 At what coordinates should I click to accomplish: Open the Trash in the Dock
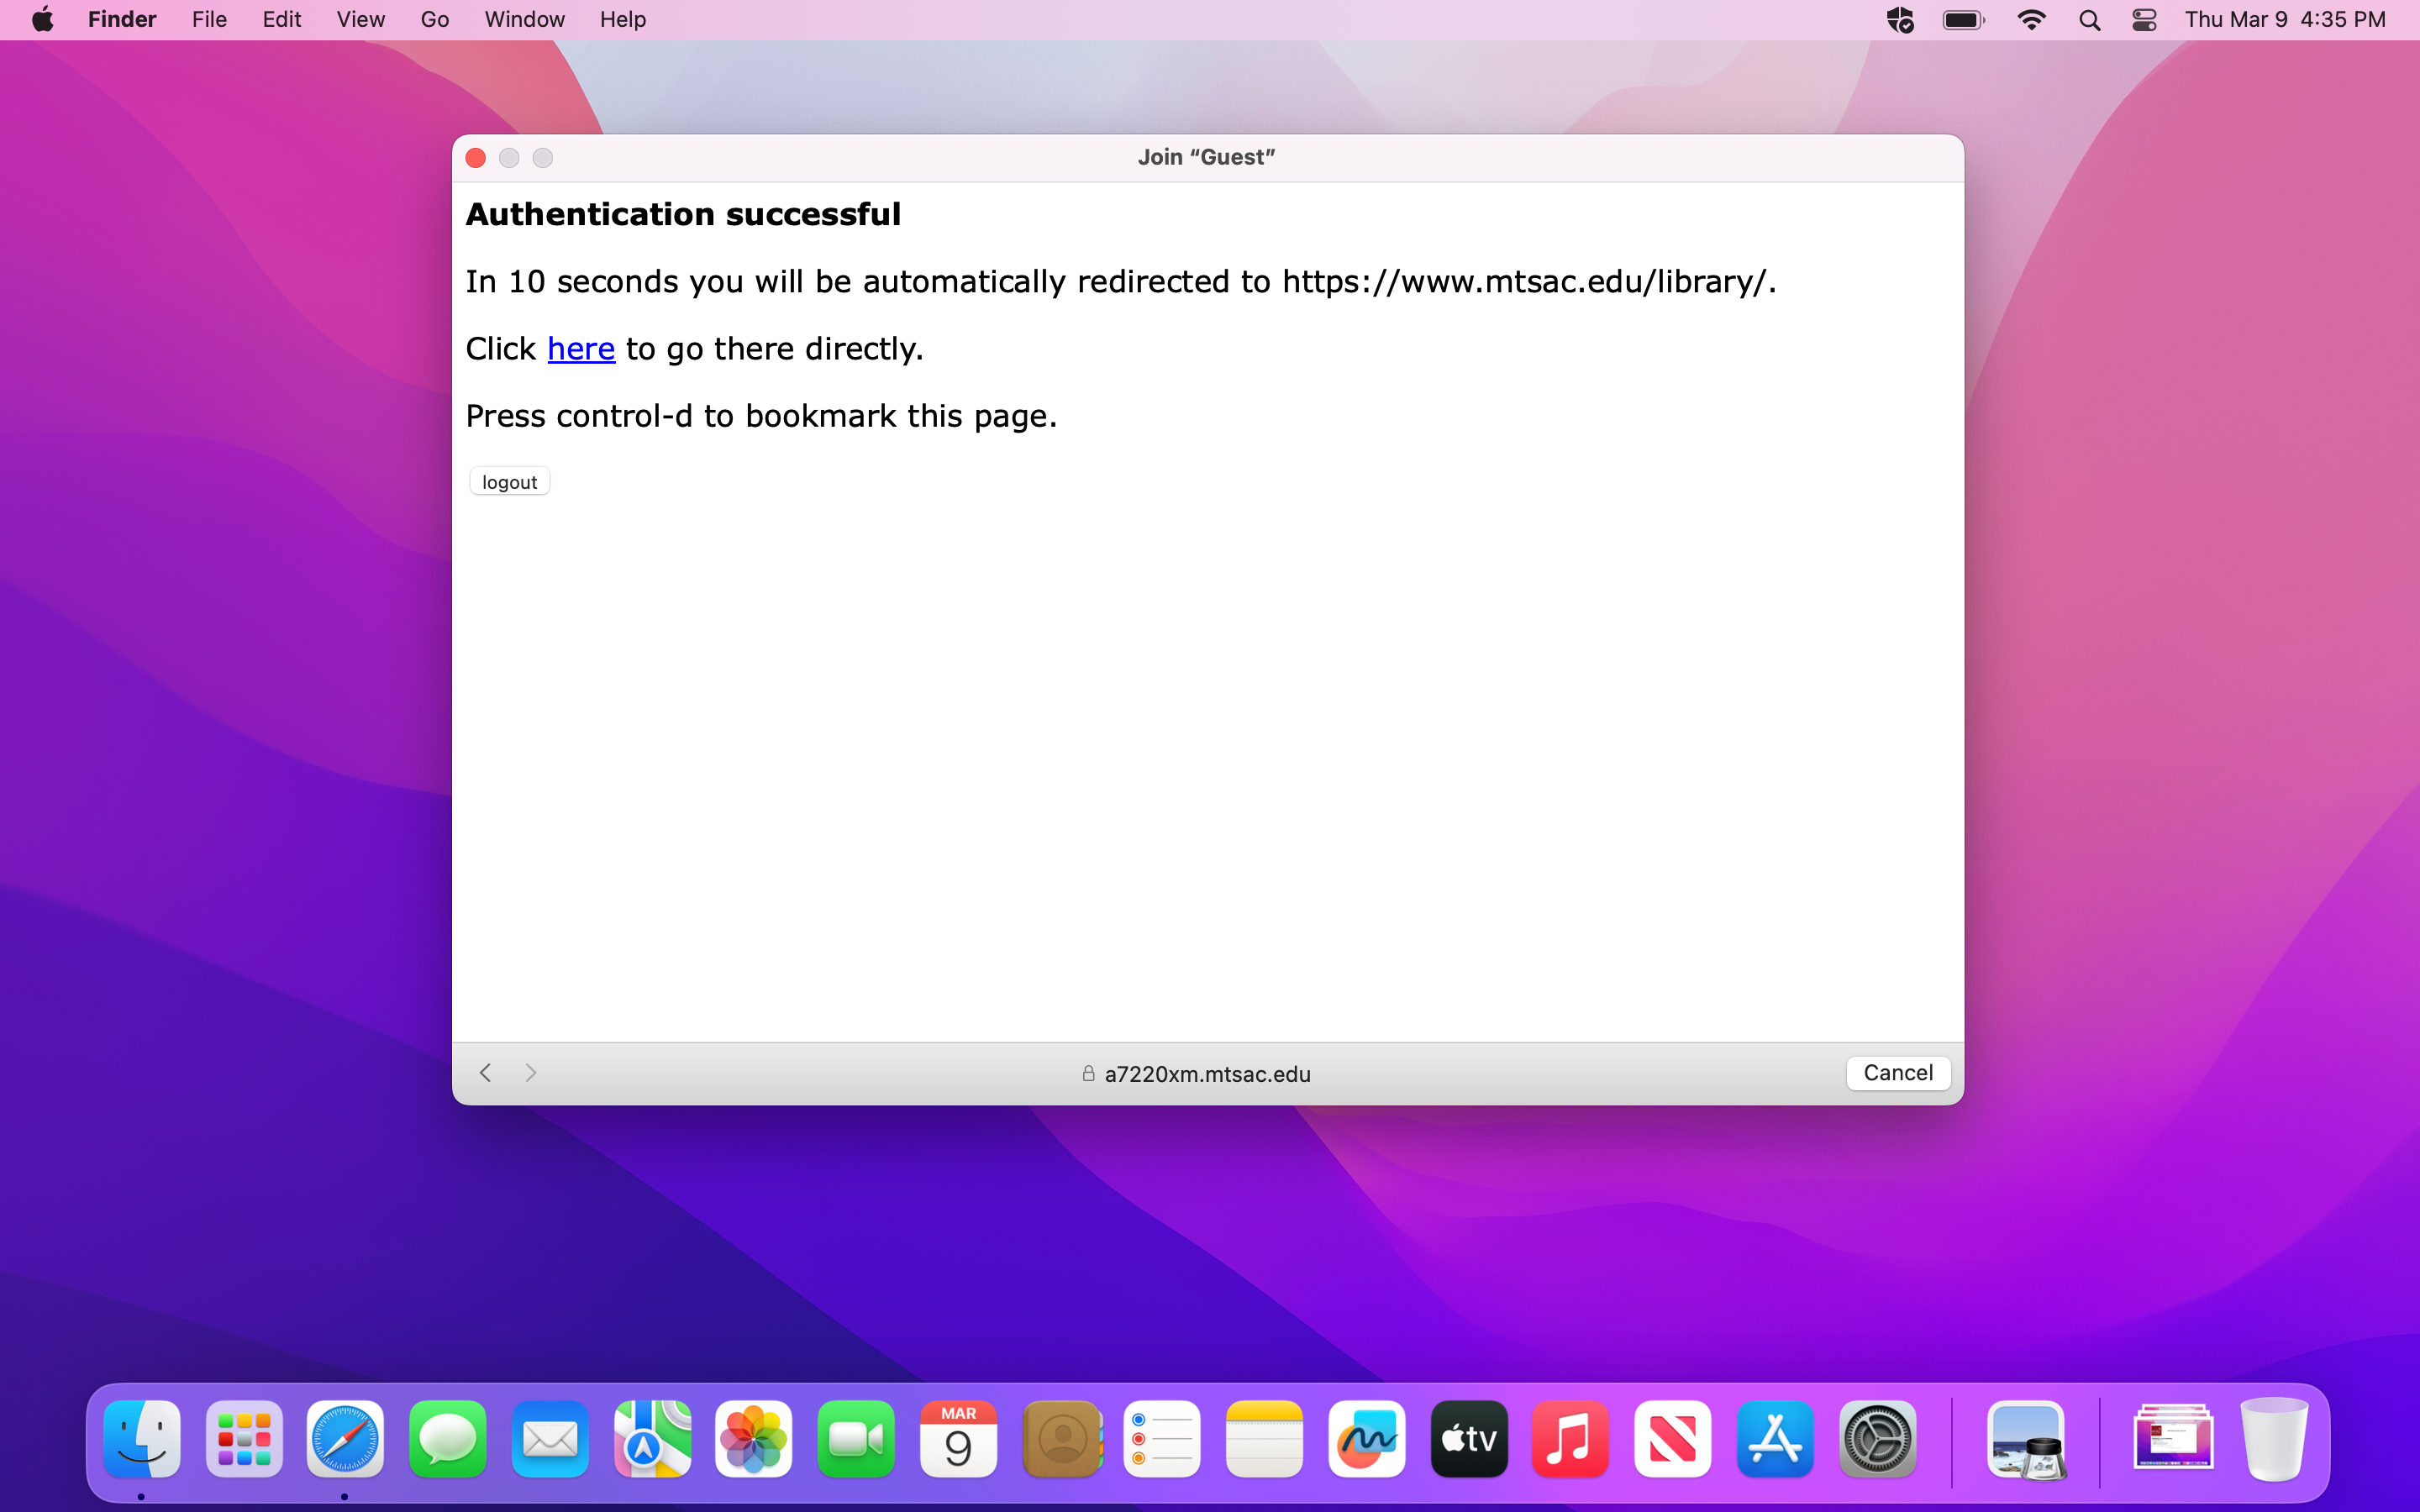click(x=2273, y=1440)
